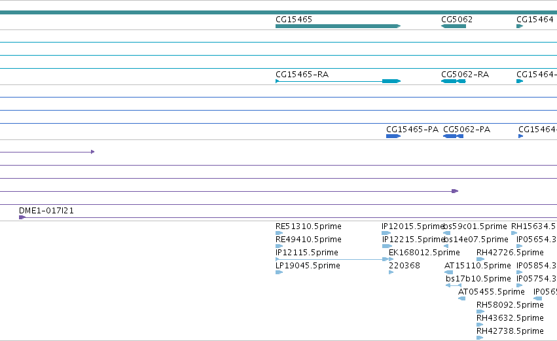
Task: Open the RH42726.5prime EST label
Action: point(510,253)
